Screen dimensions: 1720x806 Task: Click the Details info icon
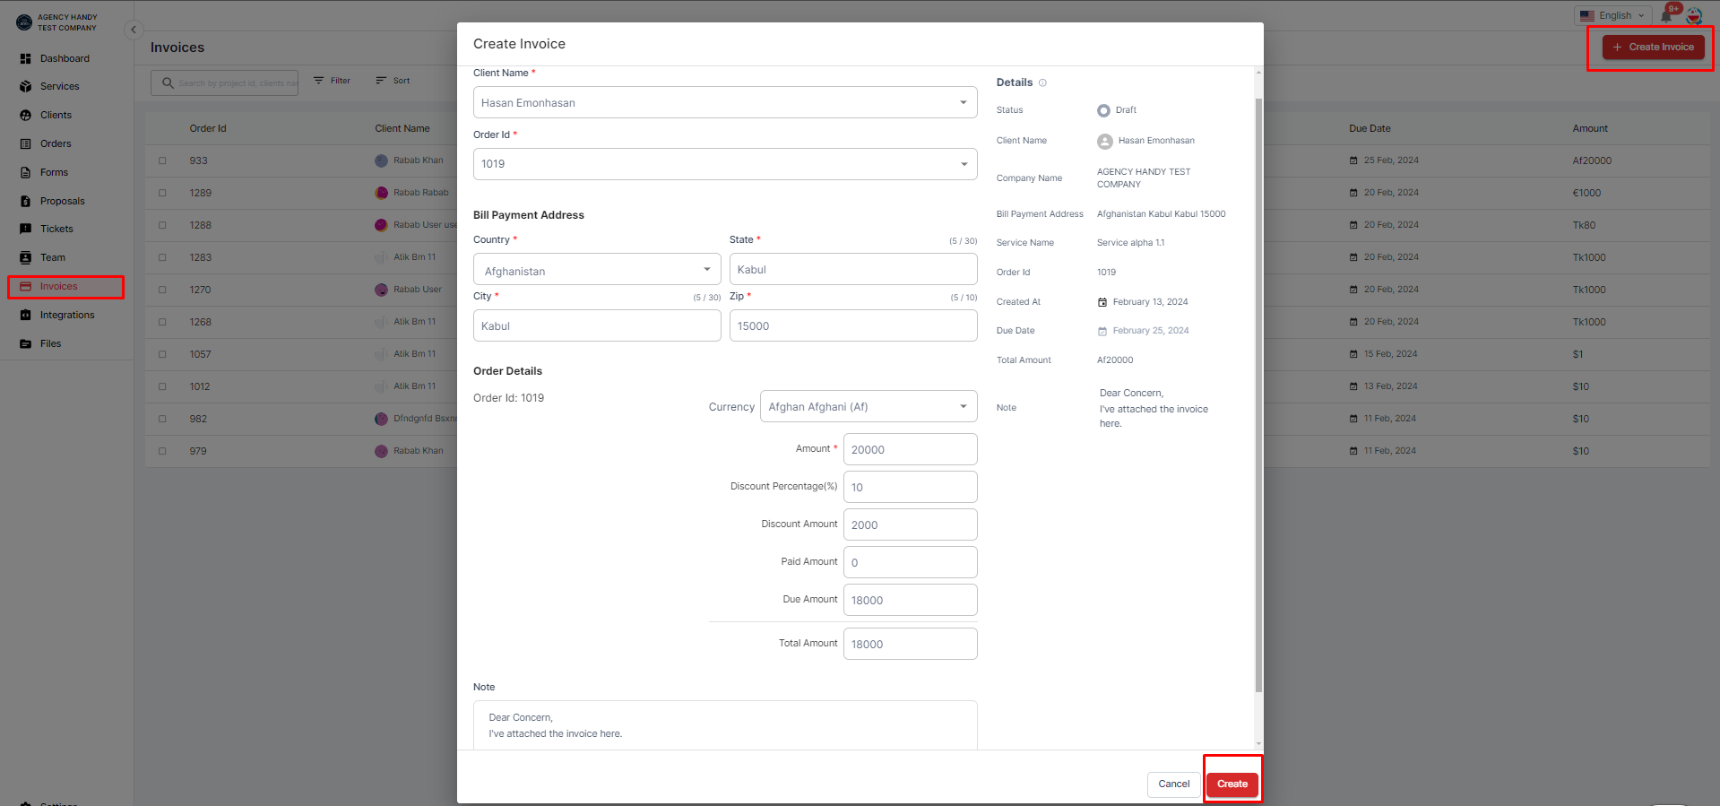pos(1042,82)
